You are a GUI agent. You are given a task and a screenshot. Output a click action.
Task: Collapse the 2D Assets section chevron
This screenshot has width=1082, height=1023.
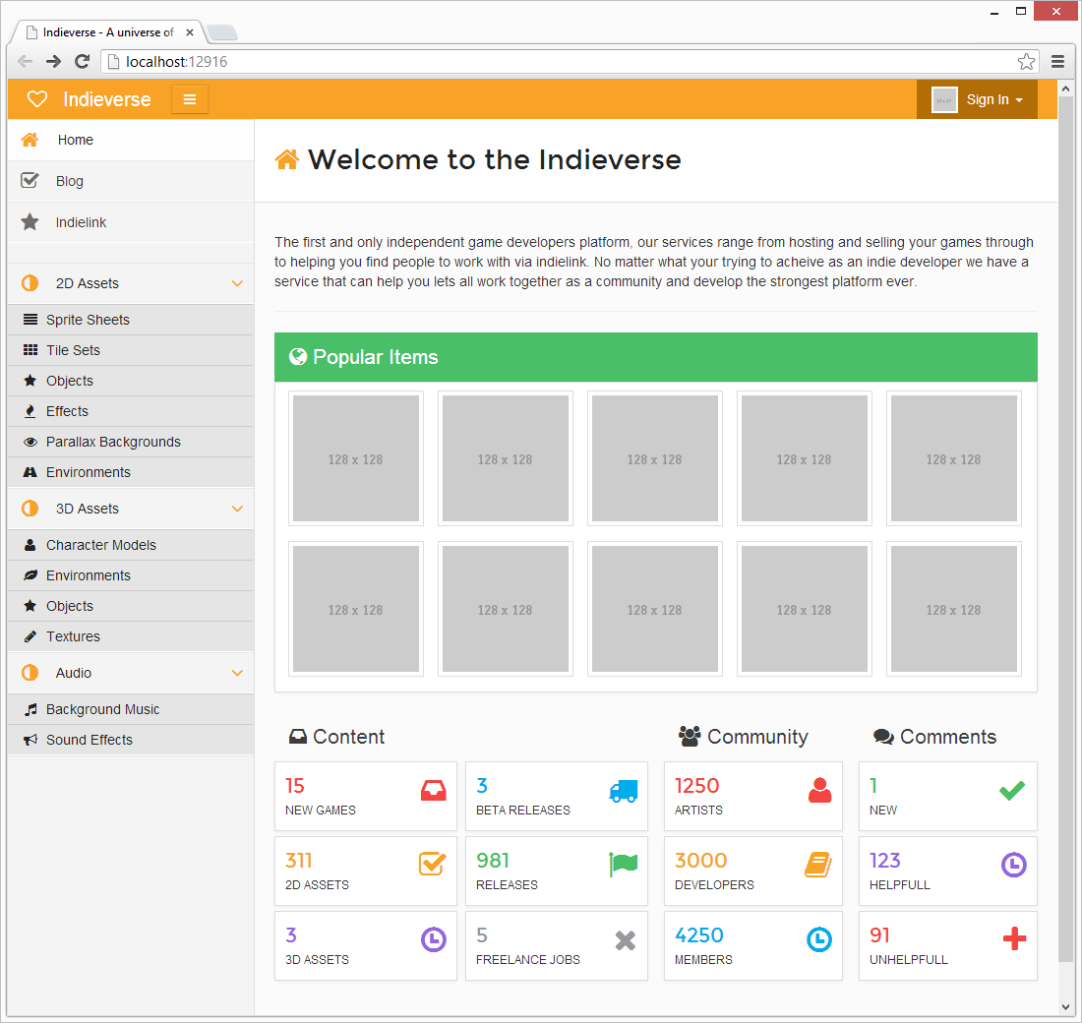237,283
